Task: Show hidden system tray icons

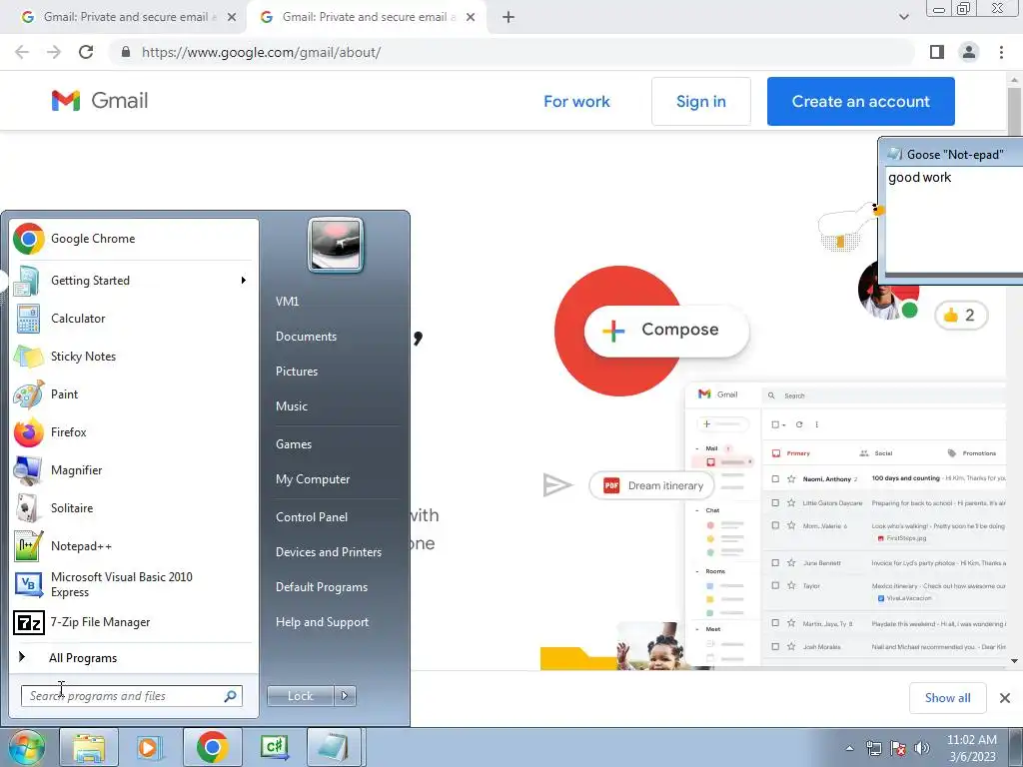Action: pyautogui.click(x=849, y=748)
